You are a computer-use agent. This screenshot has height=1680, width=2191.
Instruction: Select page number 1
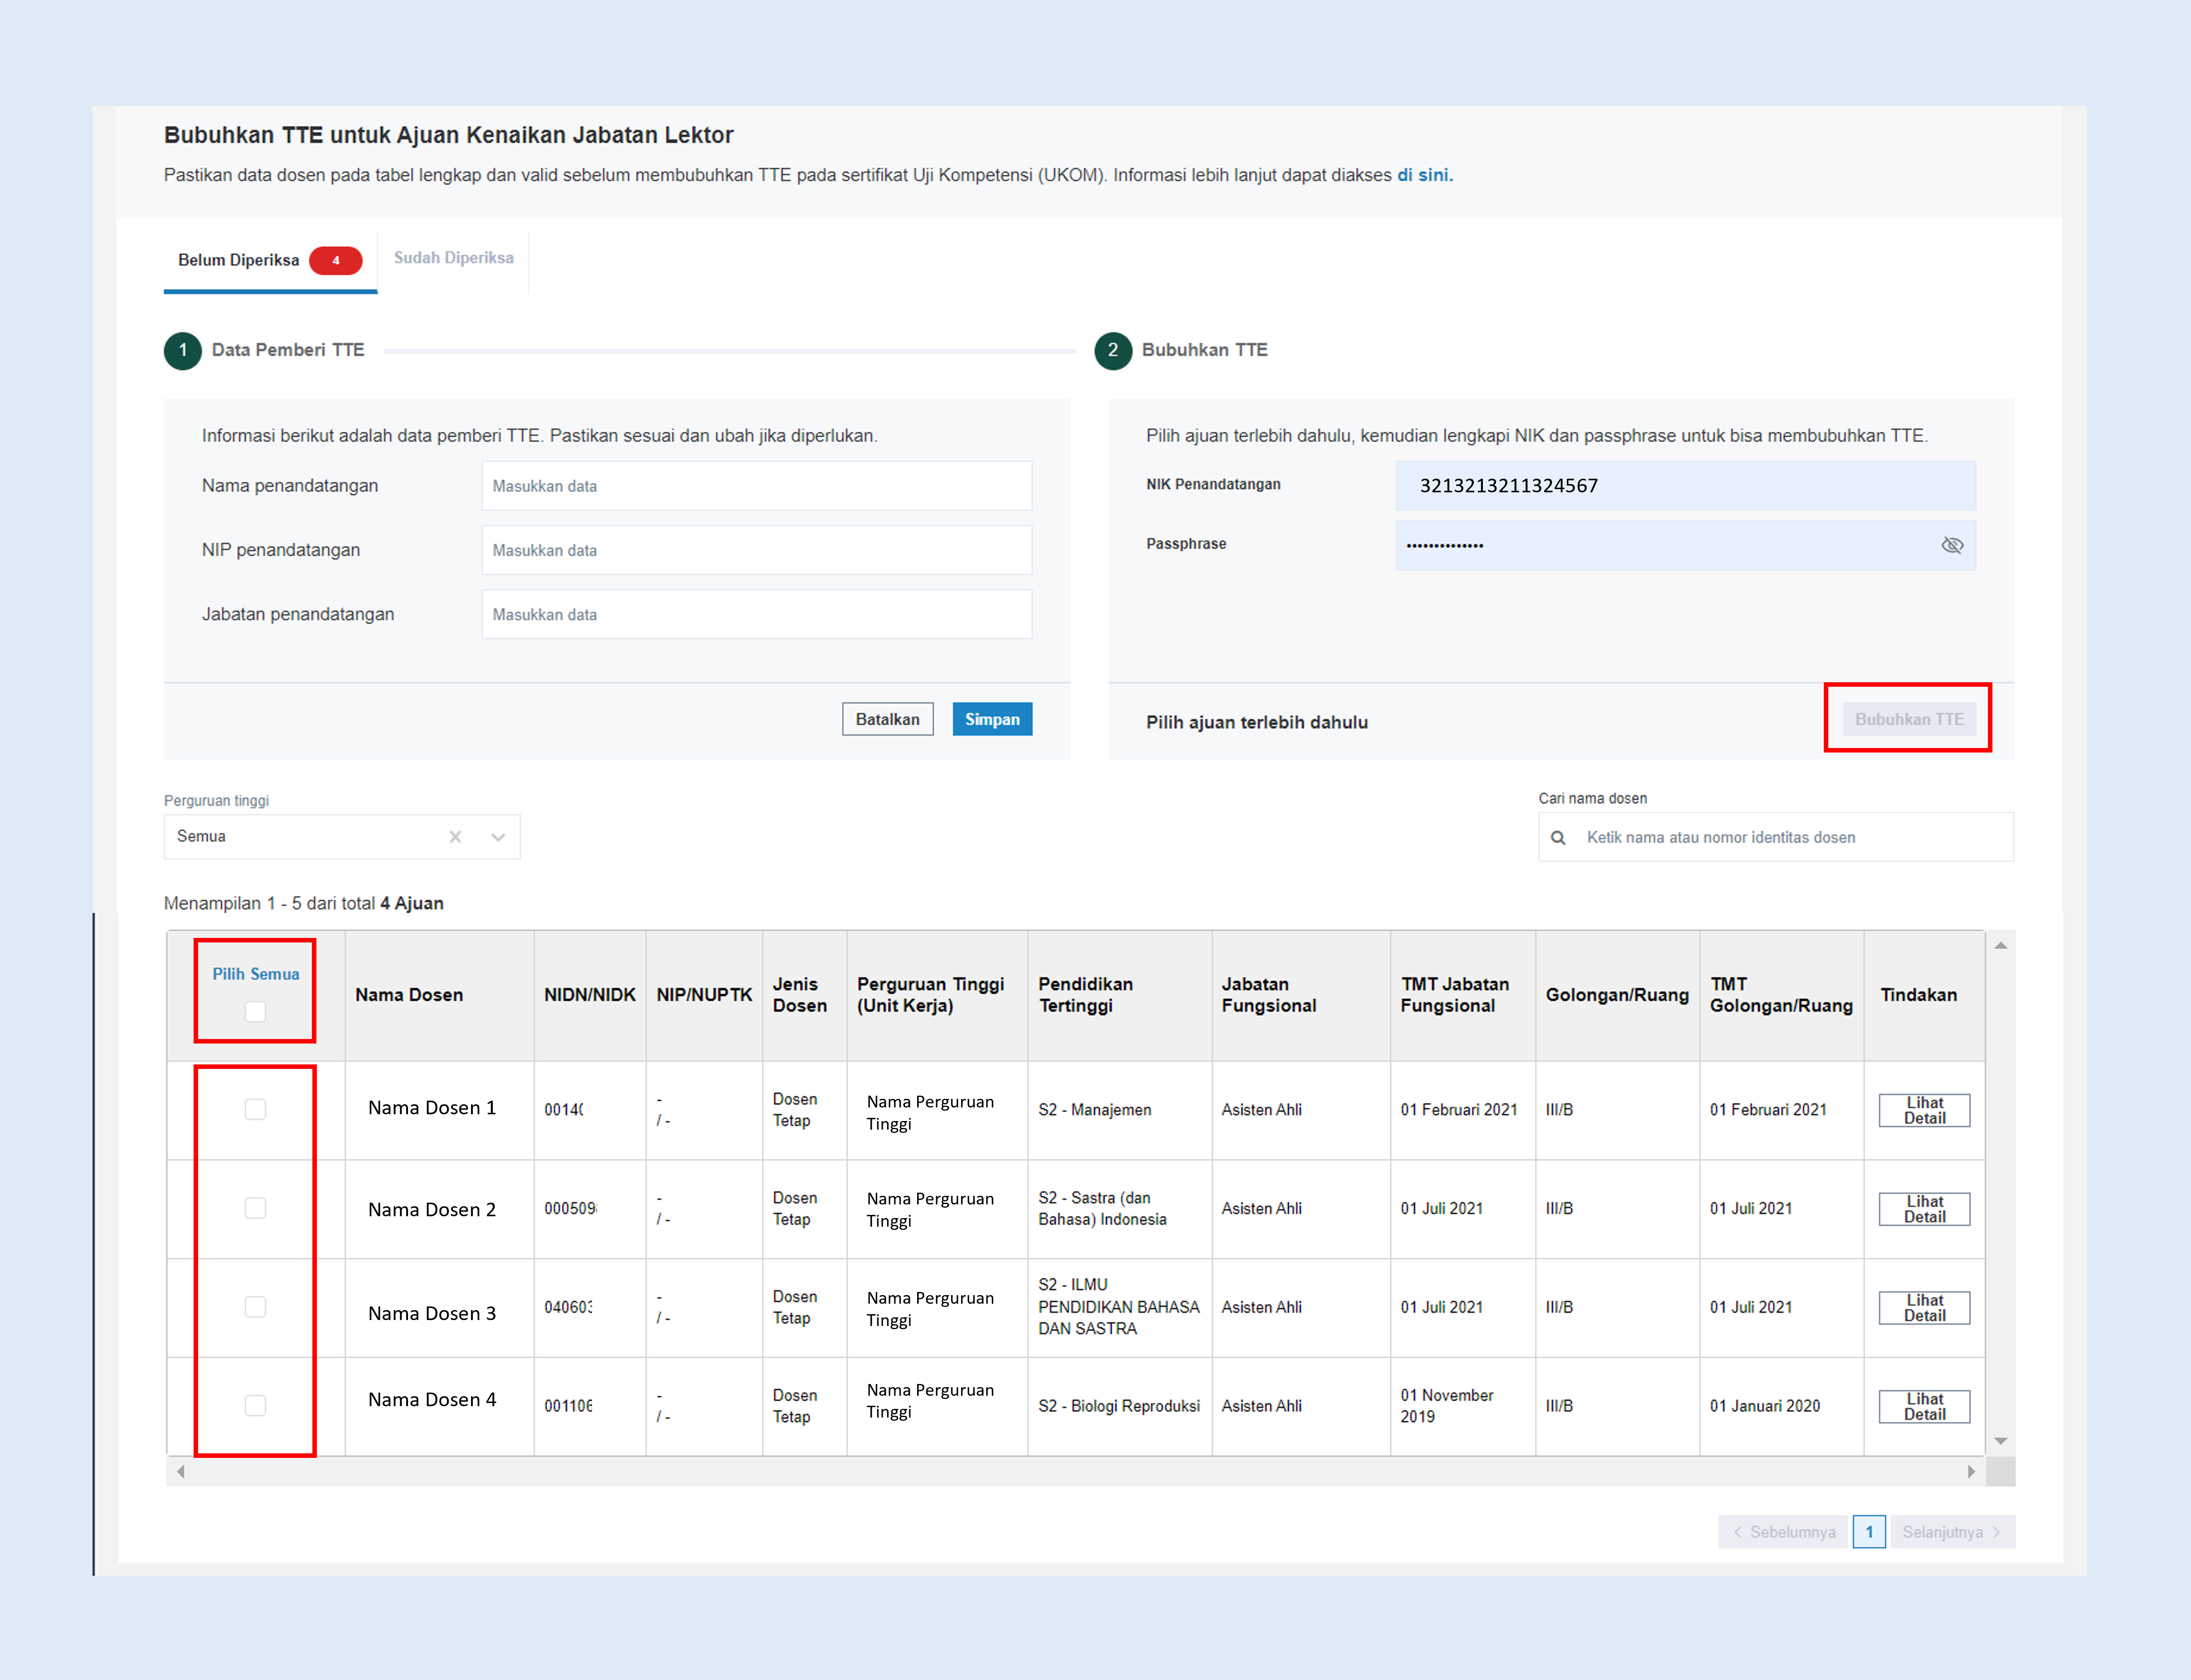click(x=1869, y=1532)
